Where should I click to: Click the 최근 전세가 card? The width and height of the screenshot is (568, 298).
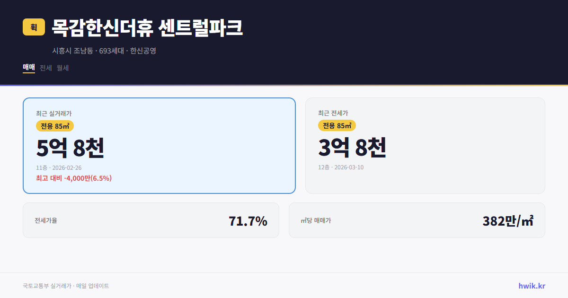425,145
